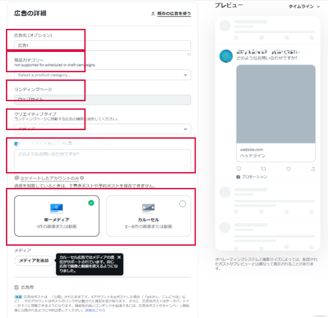Select the カルーセル carousel option
The width and height of the screenshot is (328, 318).
(x=148, y=215)
